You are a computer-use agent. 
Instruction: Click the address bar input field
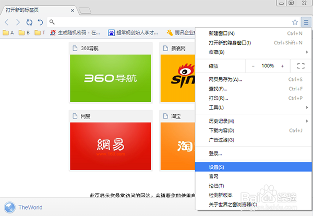tap(167, 22)
